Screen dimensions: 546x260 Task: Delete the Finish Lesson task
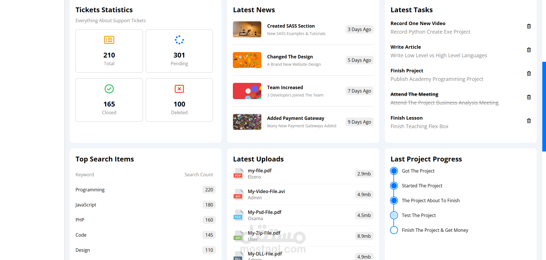tap(529, 121)
